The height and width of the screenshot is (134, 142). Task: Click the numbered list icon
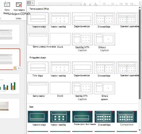click(113, 4)
